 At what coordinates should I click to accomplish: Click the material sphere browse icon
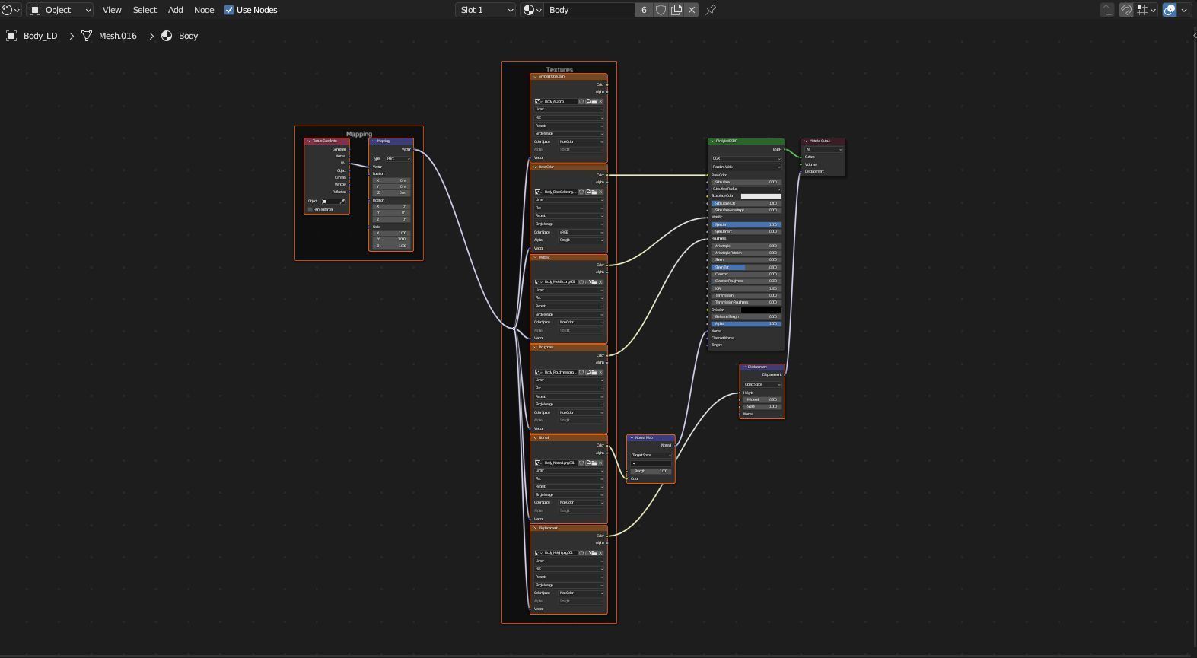[532, 10]
